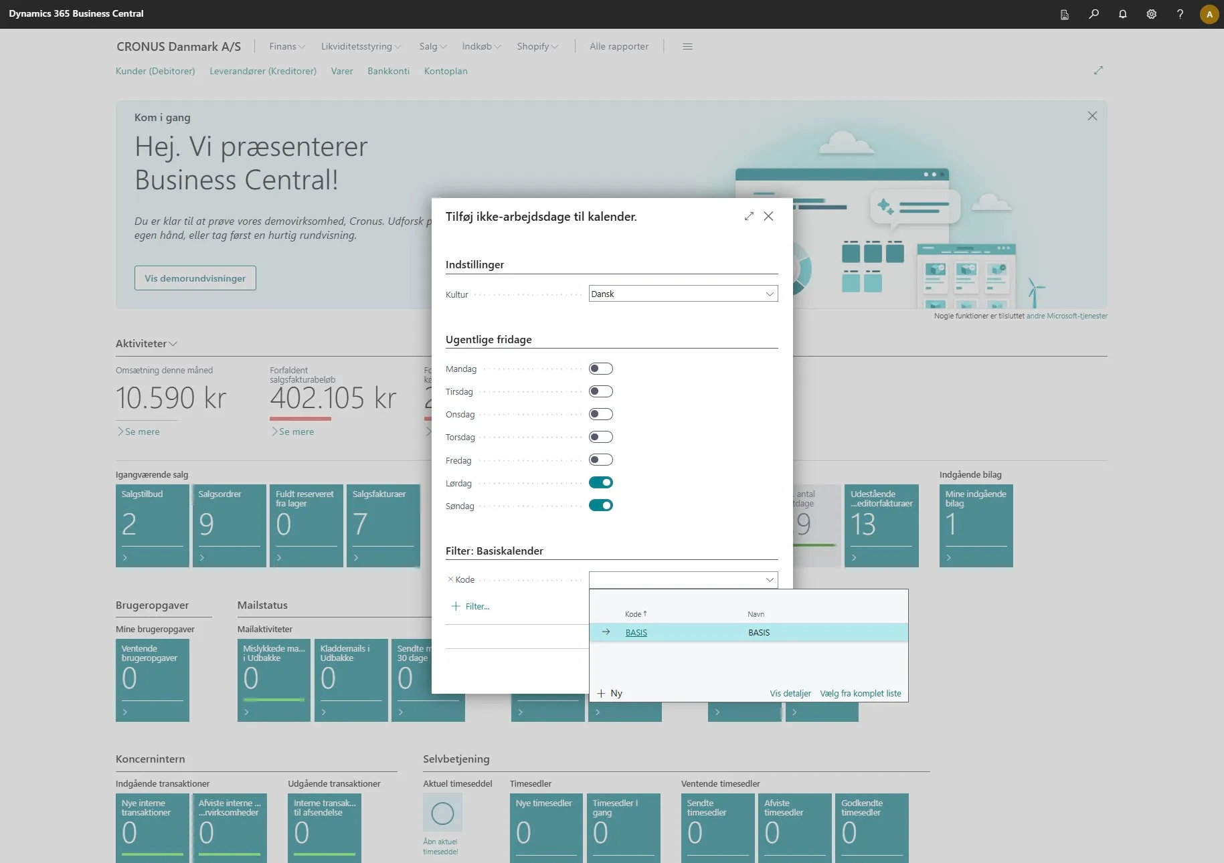The width and height of the screenshot is (1224, 863).
Task: Open the document/report icon in top bar
Action: pyautogui.click(x=1065, y=14)
